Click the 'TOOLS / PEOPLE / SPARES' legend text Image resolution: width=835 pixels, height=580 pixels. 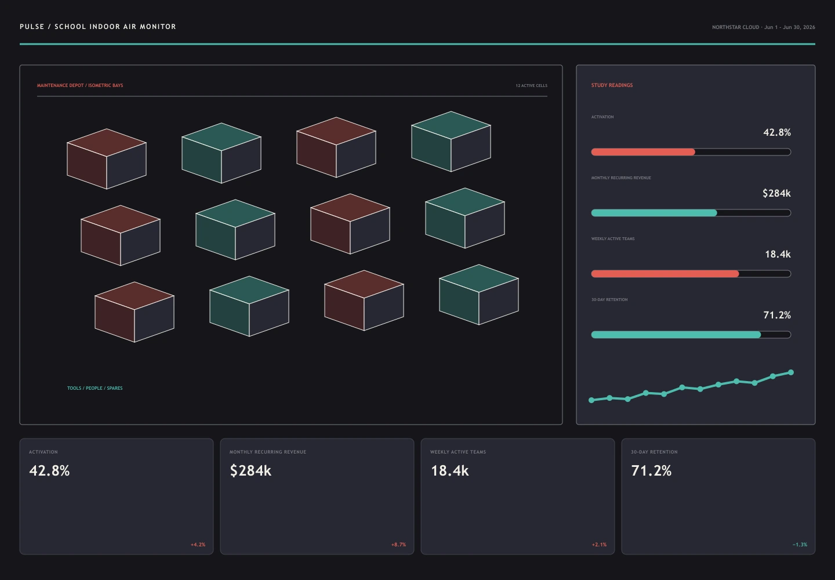click(x=95, y=388)
